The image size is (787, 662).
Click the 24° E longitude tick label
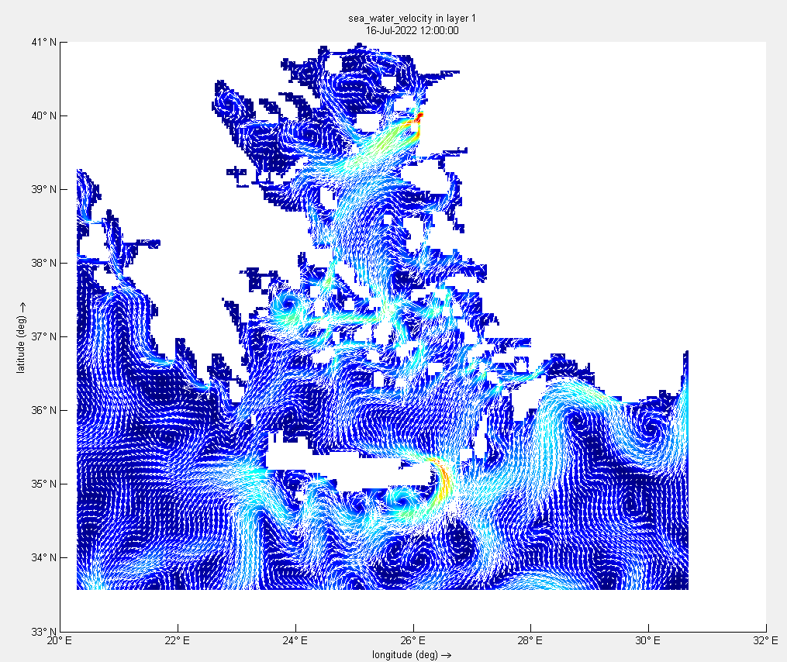click(x=295, y=641)
